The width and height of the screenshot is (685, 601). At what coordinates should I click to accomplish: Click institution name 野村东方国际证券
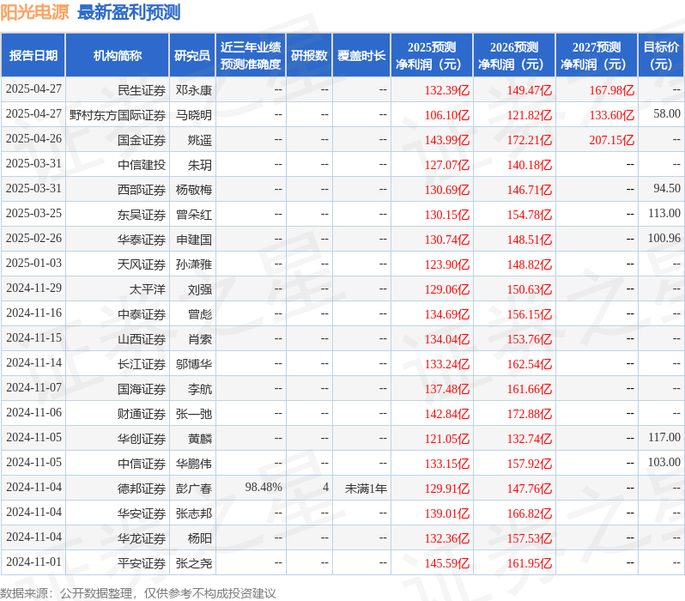point(118,115)
